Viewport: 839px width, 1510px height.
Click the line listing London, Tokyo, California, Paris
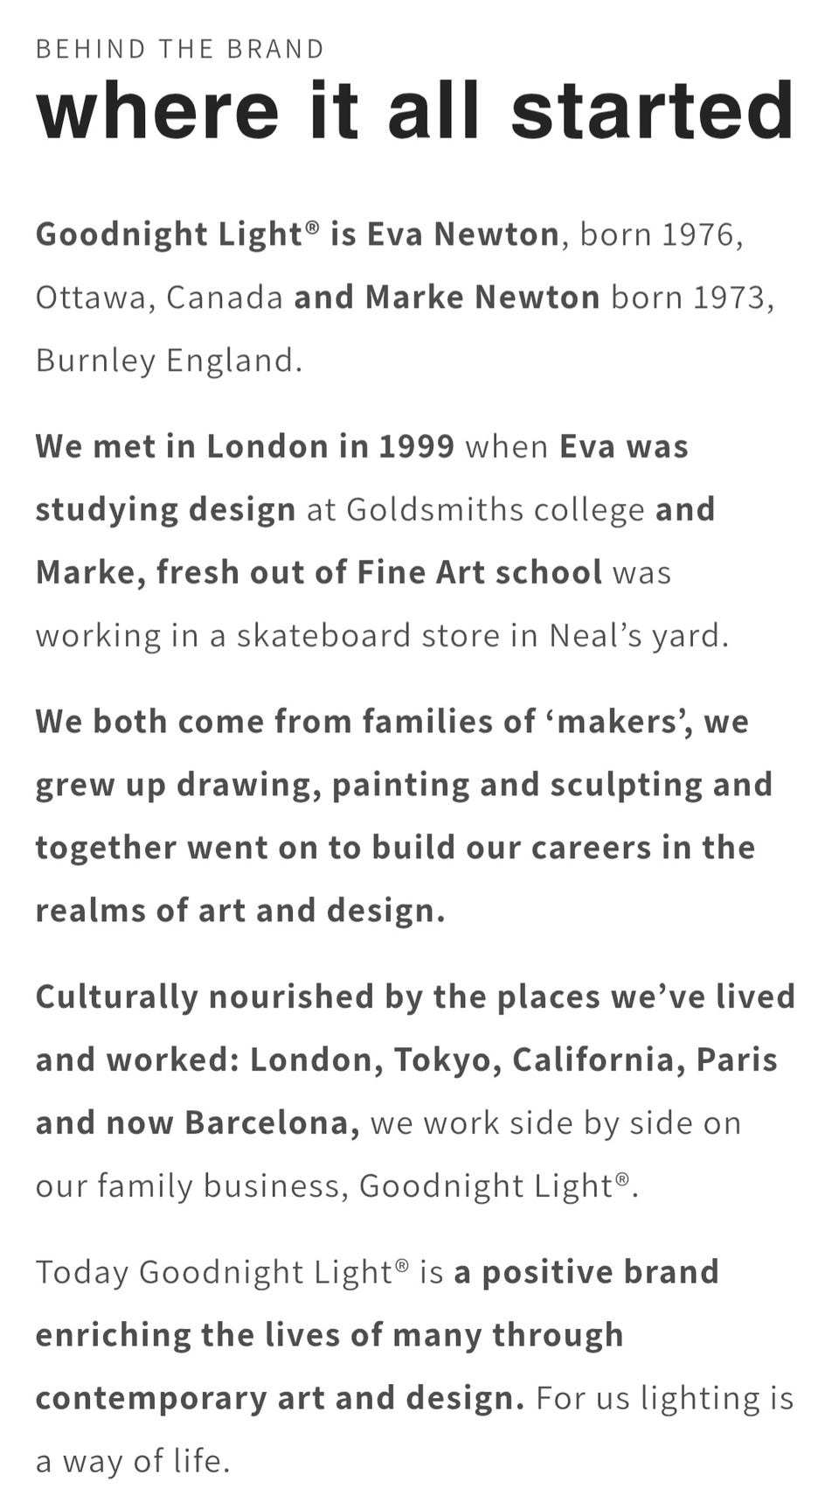[406, 1060]
